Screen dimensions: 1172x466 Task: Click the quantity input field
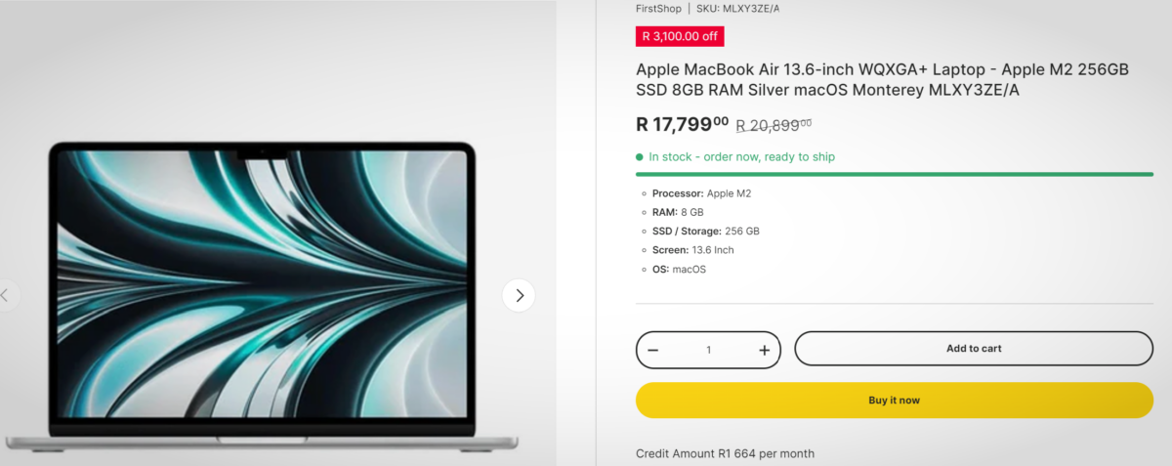point(708,350)
